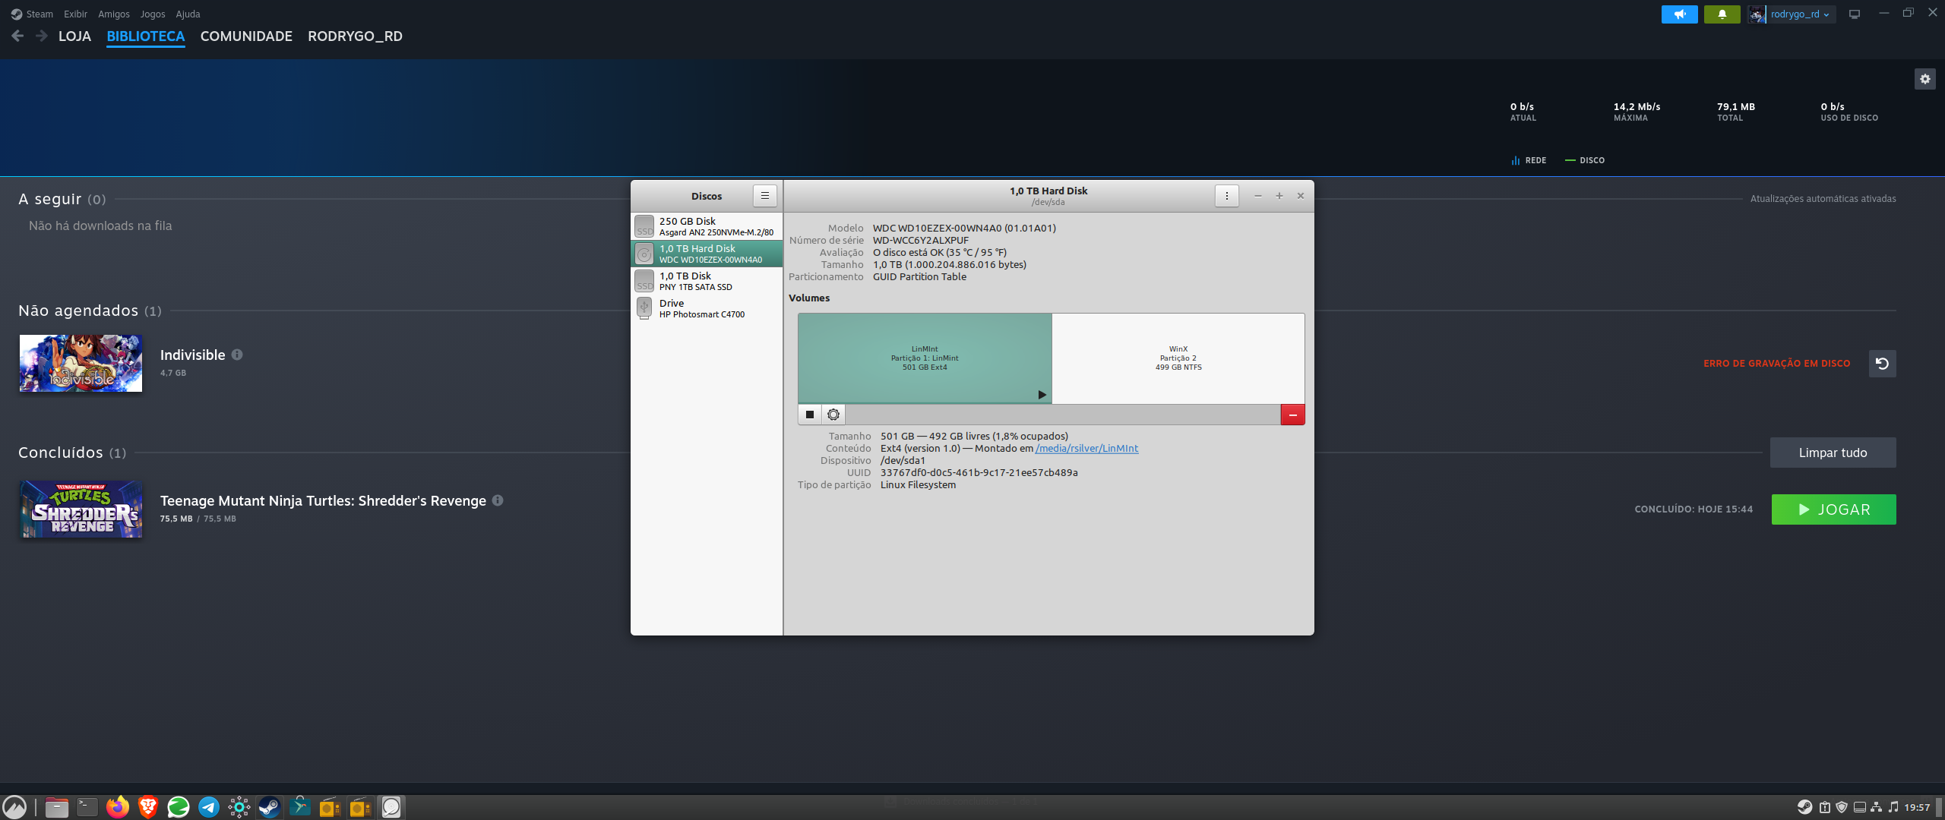Select WinX 499 GB NTFS partition
Image resolution: width=1945 pixels, height=820 pixels.
pyautogui.click(x=1178, y=358)
